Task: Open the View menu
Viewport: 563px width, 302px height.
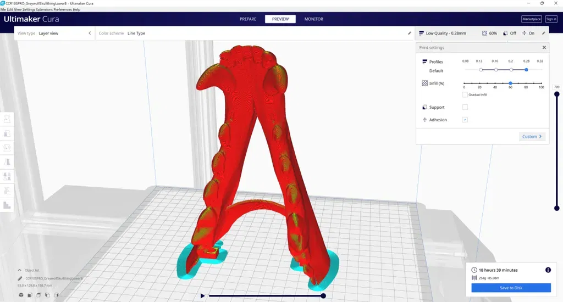Action: (x=18, y=9)
